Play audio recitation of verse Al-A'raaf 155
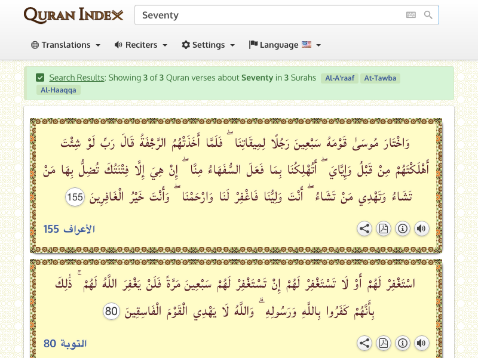The image size is (478, 358). (x=422, y=229)
